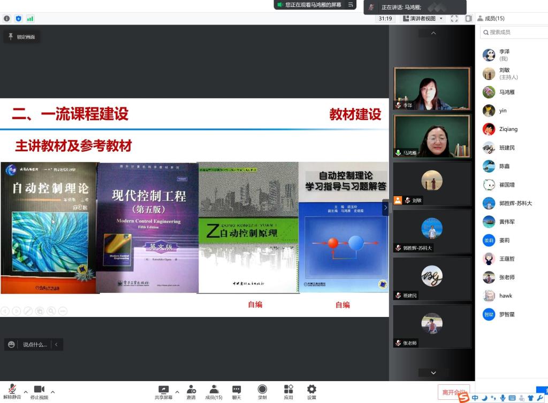Click the 说点什么 quick chat box
Screen dimensions: 548x403
(35, 345)
